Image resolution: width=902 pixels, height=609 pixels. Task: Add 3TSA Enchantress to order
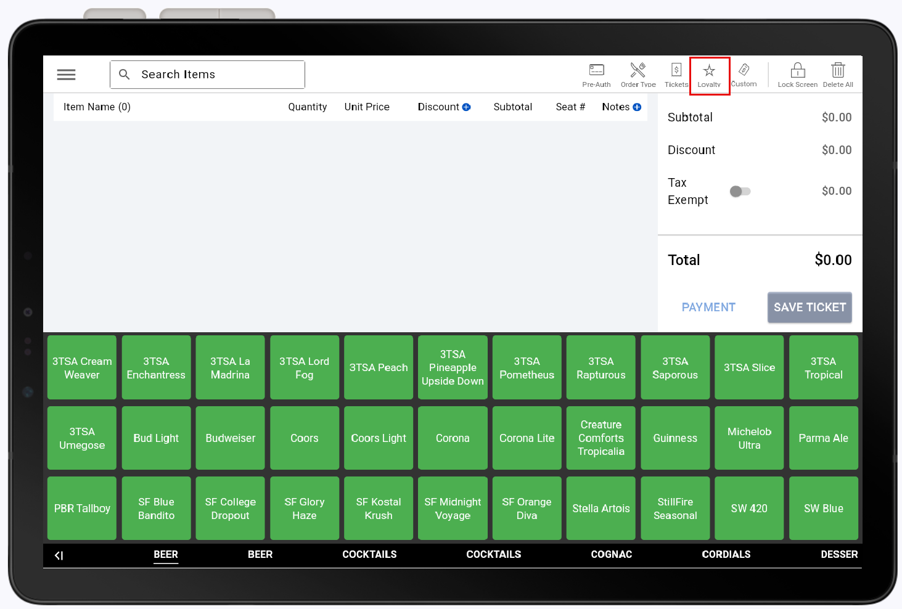(156, 367)
